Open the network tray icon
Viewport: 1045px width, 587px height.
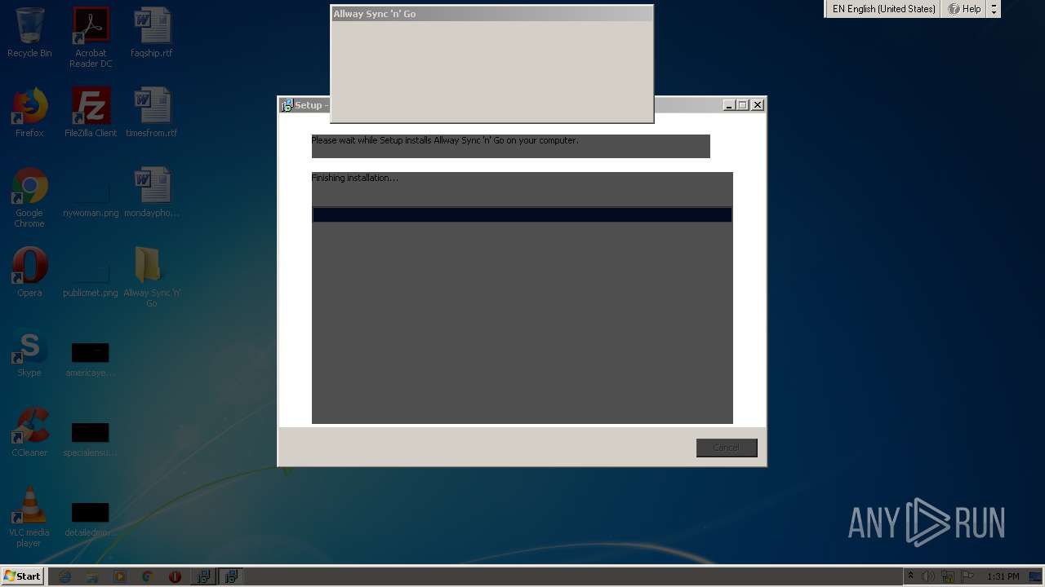pyautogui.click(x=948, y=576)
